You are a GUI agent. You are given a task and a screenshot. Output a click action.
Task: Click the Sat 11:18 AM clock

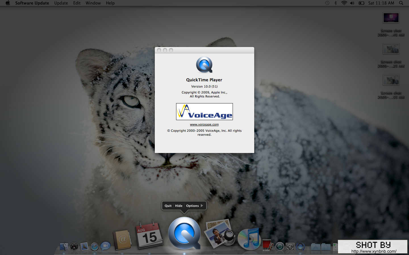381,3
